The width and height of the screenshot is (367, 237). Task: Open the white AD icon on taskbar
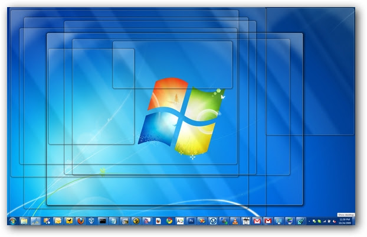pyautogui.click(x=180, y=221)
